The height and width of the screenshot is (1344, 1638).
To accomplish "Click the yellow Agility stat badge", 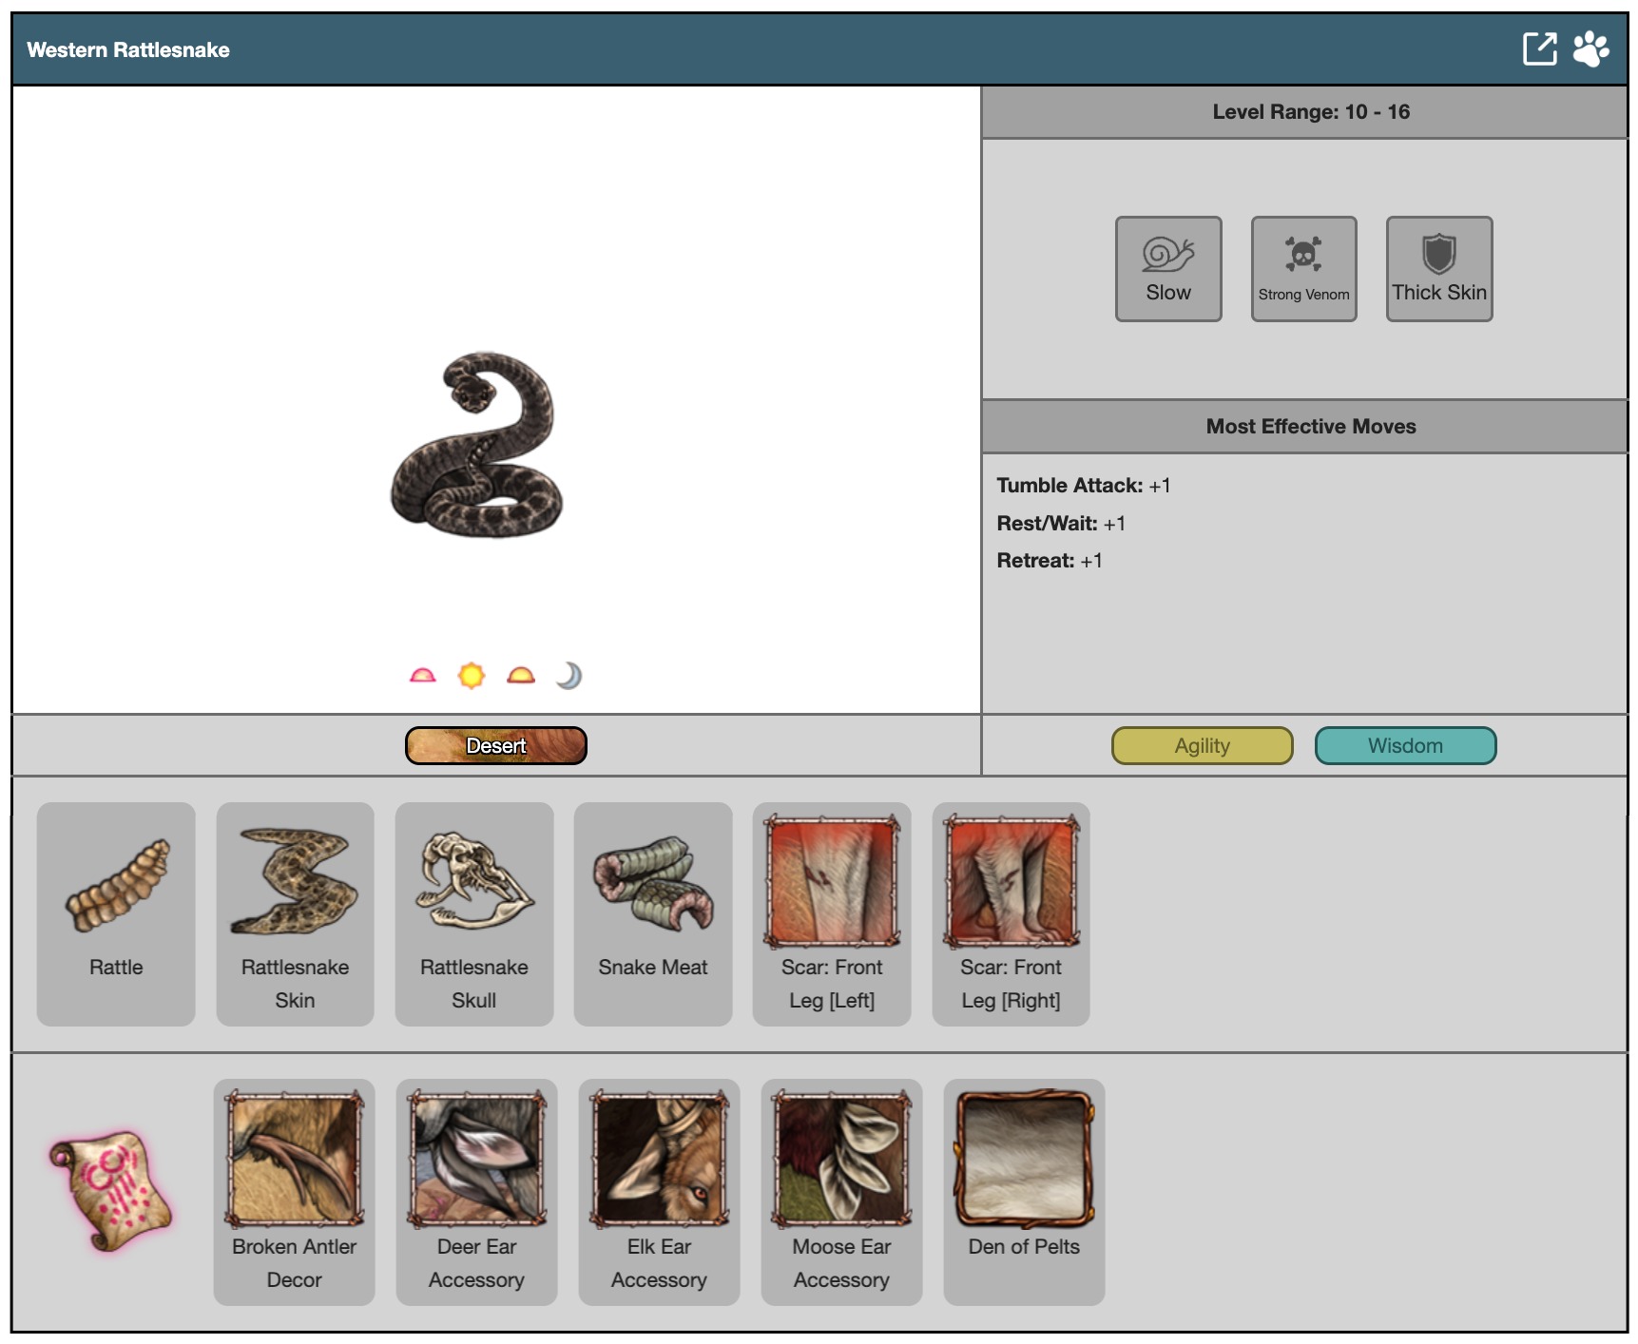I will [x=1202, y=746].
